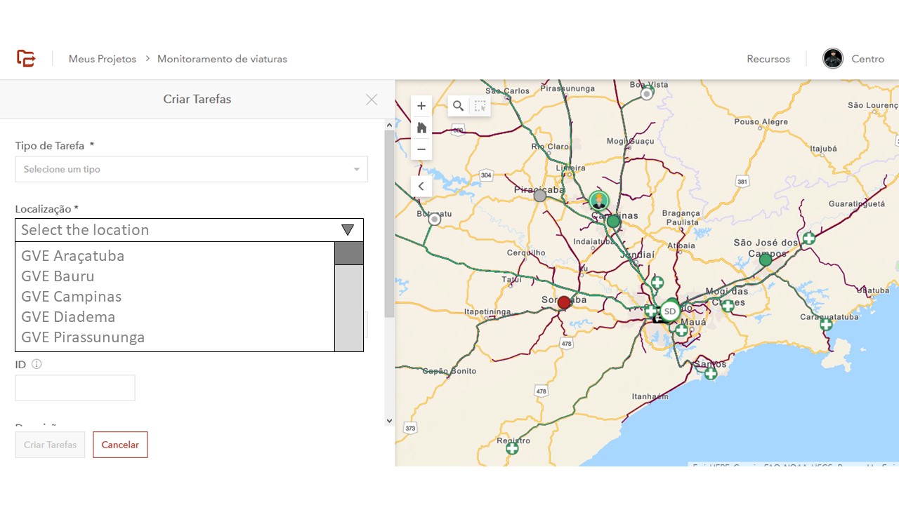
Task: Open the Centro user avatar
Action: pos(833,59)
